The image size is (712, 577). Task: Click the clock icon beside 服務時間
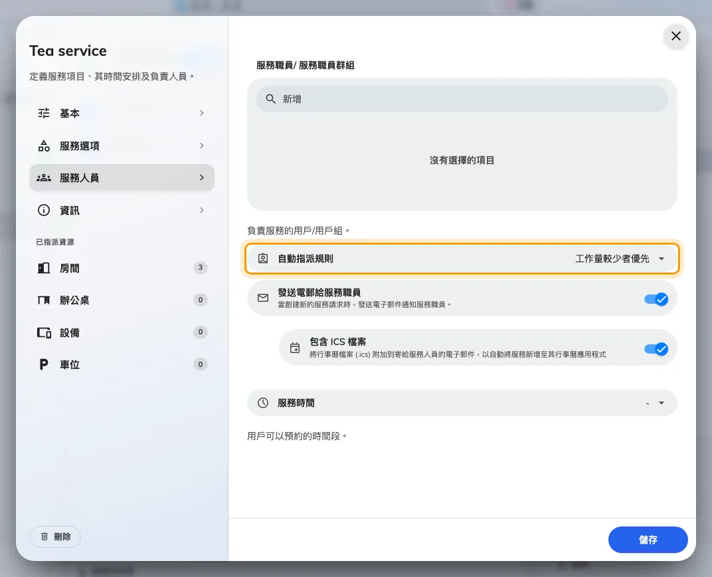pyautogui.click(x=263, y=403)
